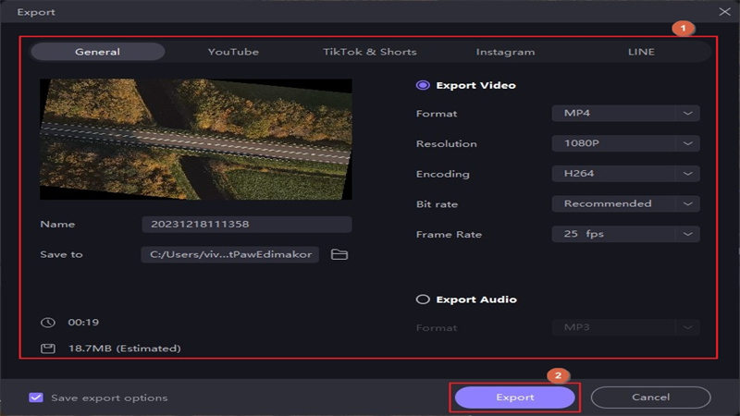740x416 pixels.
Task: Open the browse folder icon beside Save to
Action: pyautogui.click(x=339, y=255)
